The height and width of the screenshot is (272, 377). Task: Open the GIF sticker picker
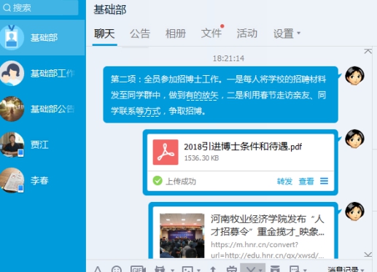point(138,269)
